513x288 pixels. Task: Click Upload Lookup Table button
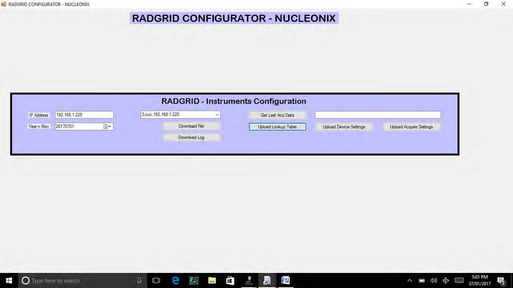277,127
